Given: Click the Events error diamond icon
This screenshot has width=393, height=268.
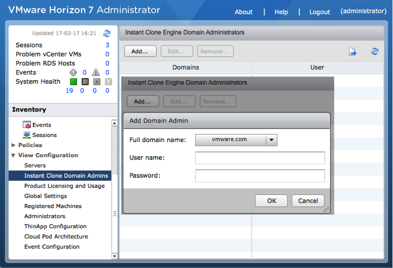Looking at the screenshot, I should coord(73,73).
